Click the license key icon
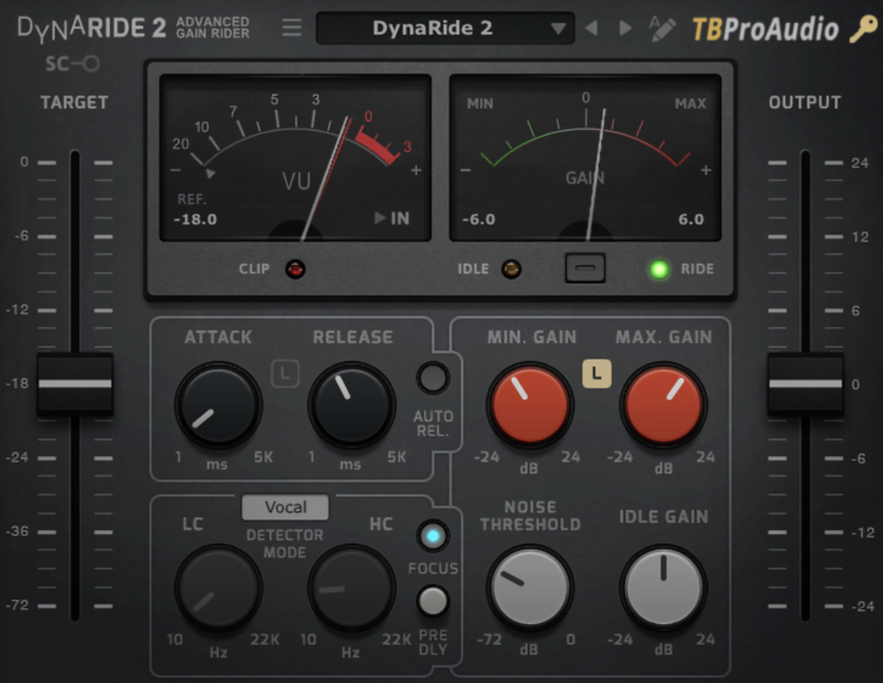883x683 pixels. click(864, 28)
